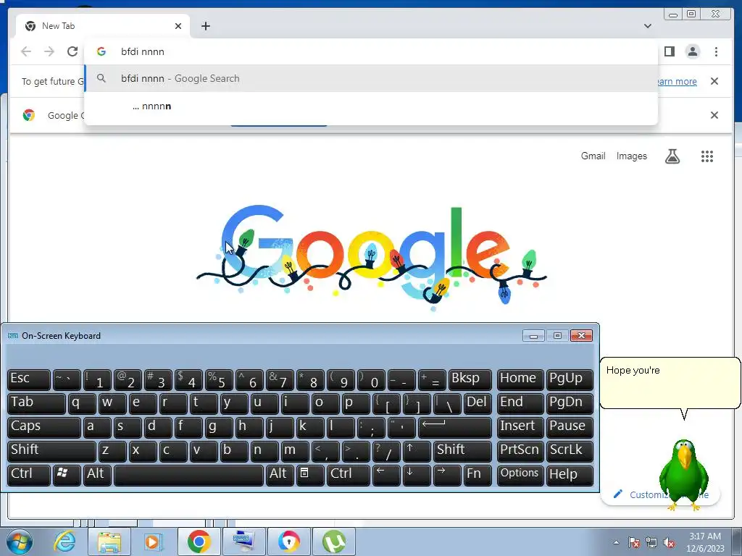Click the address bar text bfdi nnnn
This screenshot has height=556, width=742.
click(x=143, y=51)
